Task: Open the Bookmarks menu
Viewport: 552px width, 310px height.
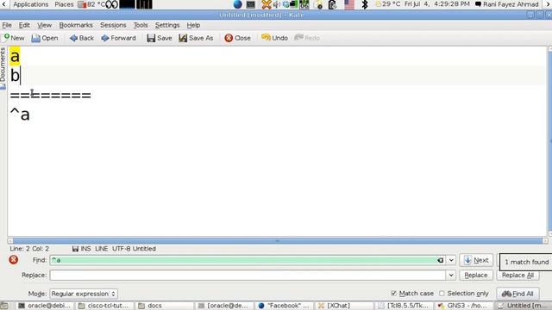Action: click(76, 25)
